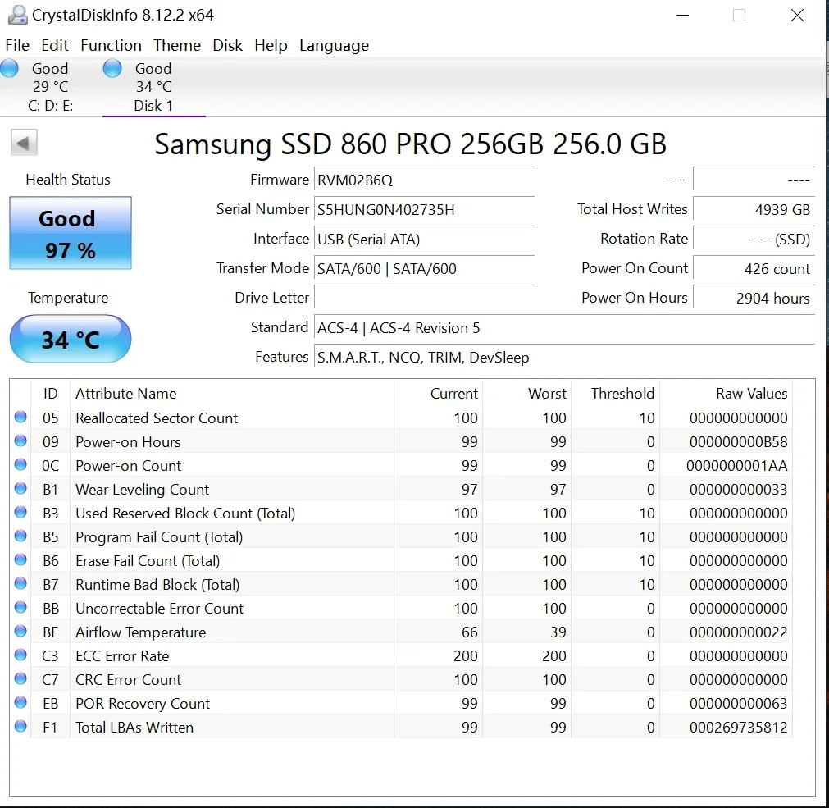Viewport: 829px width, 808px height.
Task: Click the CrystalDiskInfo application icon in titlebar
Action: point(18,14)
